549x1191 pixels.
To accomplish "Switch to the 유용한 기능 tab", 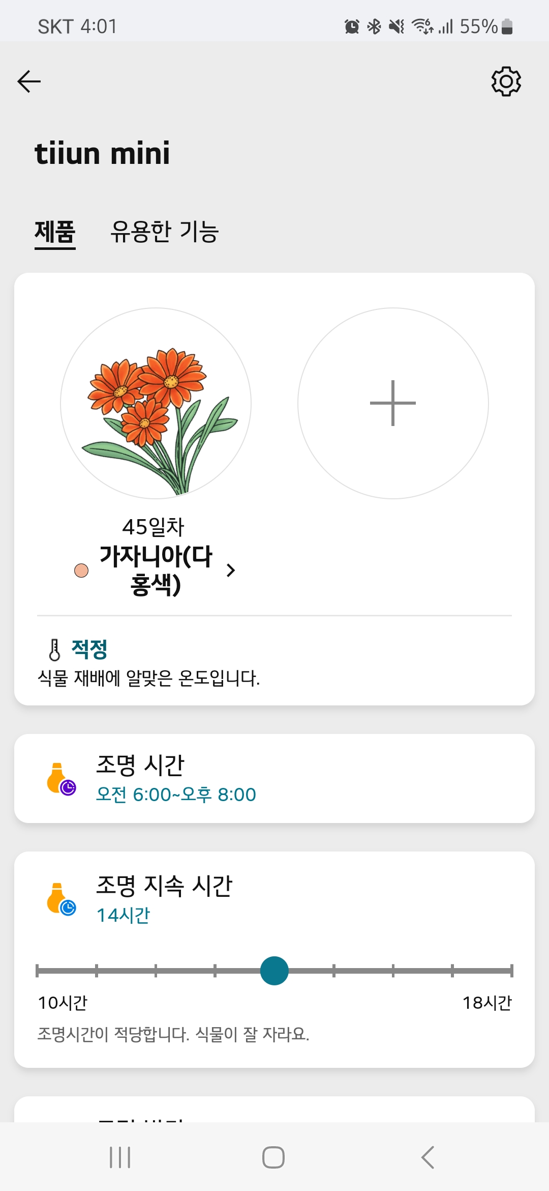I will coord(165,232).
